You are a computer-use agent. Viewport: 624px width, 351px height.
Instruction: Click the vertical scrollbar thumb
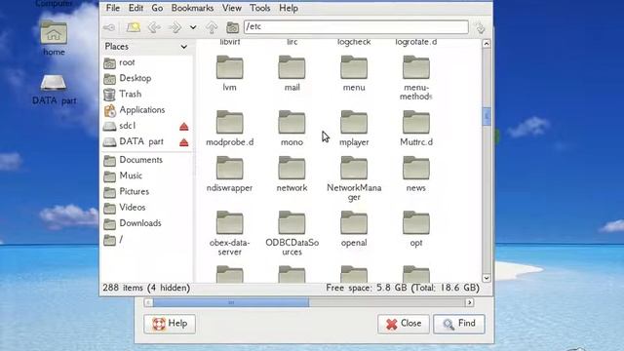pyautogui.click(x=487, y=117)
